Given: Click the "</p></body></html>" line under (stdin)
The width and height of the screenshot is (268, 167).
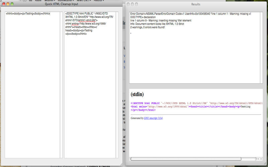Looking at the screenshot, I should click(143, 110).
